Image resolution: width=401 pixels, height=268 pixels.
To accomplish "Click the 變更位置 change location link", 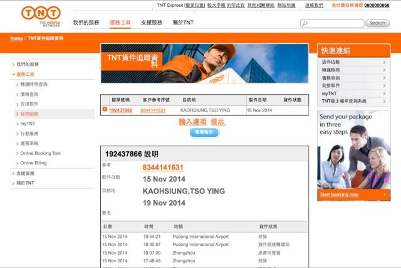I will [195, 6].
